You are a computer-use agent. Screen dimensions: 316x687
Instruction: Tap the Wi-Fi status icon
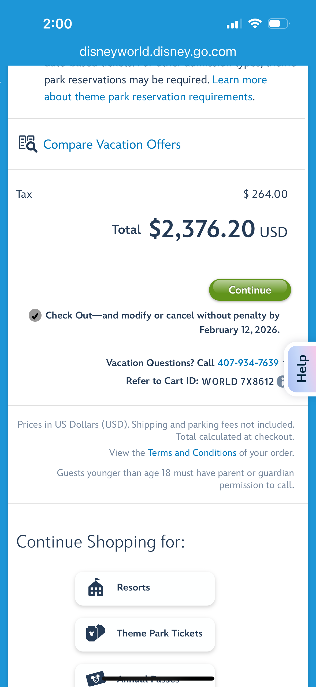coord(255,24)
